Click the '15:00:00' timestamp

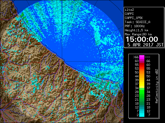(142, 39)
